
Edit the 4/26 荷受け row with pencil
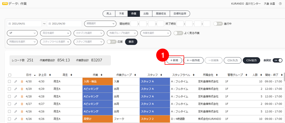[16, 119]
